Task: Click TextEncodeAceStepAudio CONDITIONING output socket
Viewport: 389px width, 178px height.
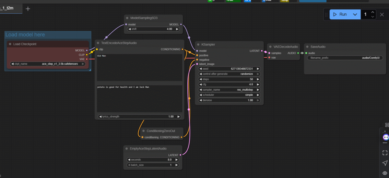Action: 182,49
